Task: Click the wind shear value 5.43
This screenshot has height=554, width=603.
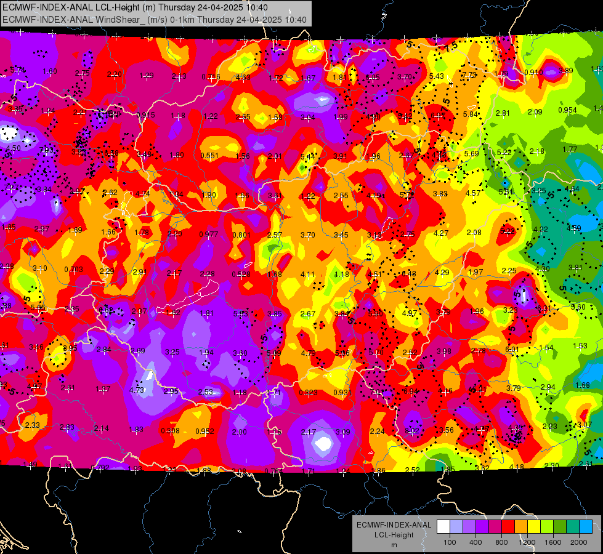Action: point(437,76)
